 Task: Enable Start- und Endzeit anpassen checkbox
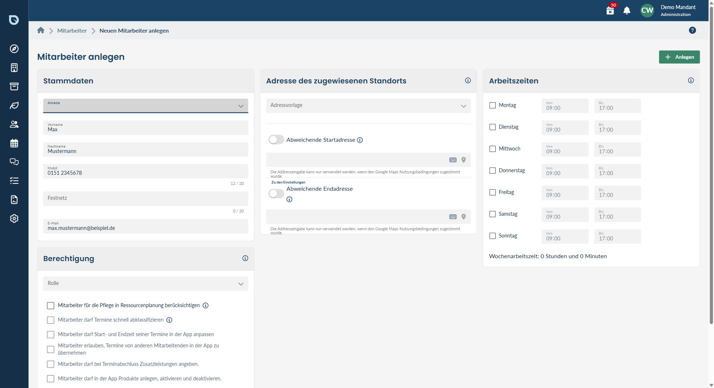(x=51, y=335)
